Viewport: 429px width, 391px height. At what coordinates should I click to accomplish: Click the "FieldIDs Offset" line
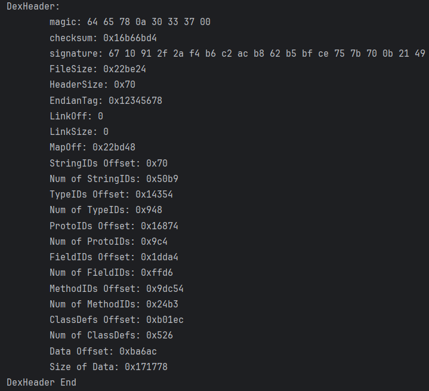point(114,257)
